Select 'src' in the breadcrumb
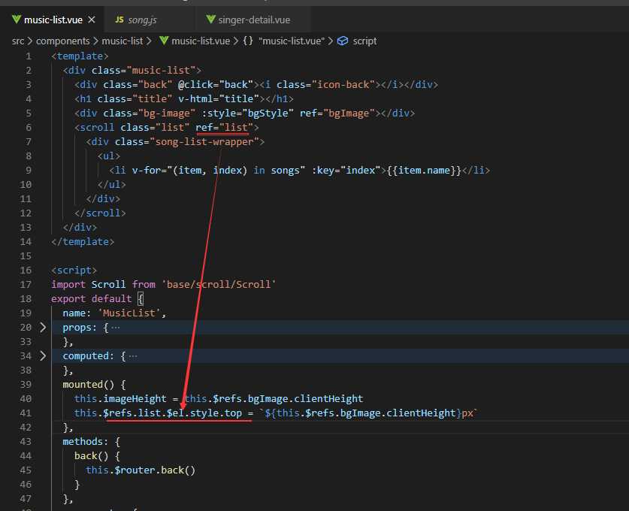 click(x=18, y=41)
